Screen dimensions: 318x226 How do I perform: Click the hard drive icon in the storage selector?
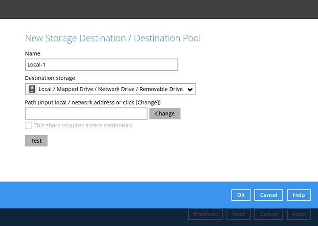coord(32,89)
